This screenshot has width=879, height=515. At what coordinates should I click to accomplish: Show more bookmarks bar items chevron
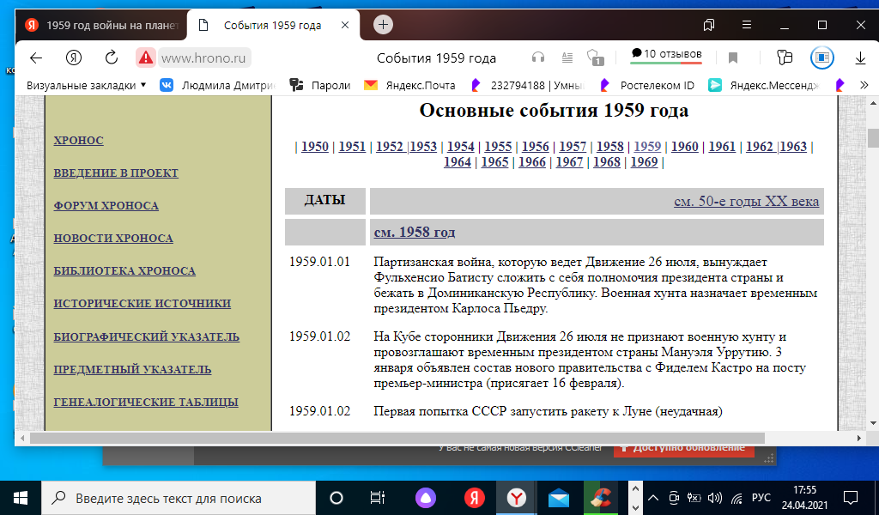(864, 85)
